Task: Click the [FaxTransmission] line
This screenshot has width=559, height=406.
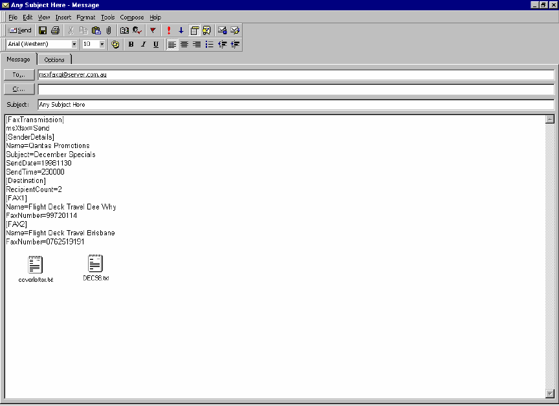Action: click(35, 120)
